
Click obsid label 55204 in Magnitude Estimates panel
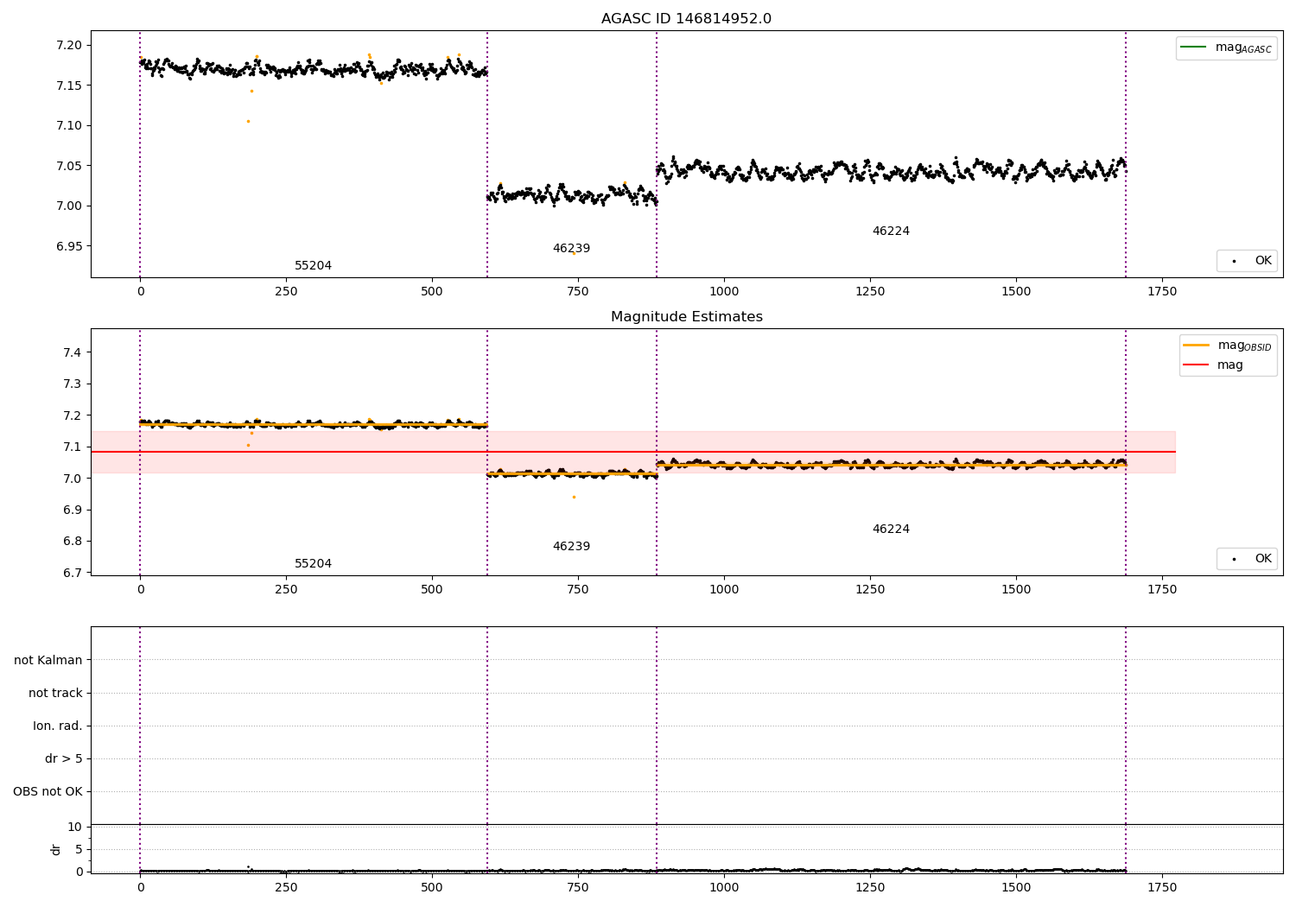(313, 564)
